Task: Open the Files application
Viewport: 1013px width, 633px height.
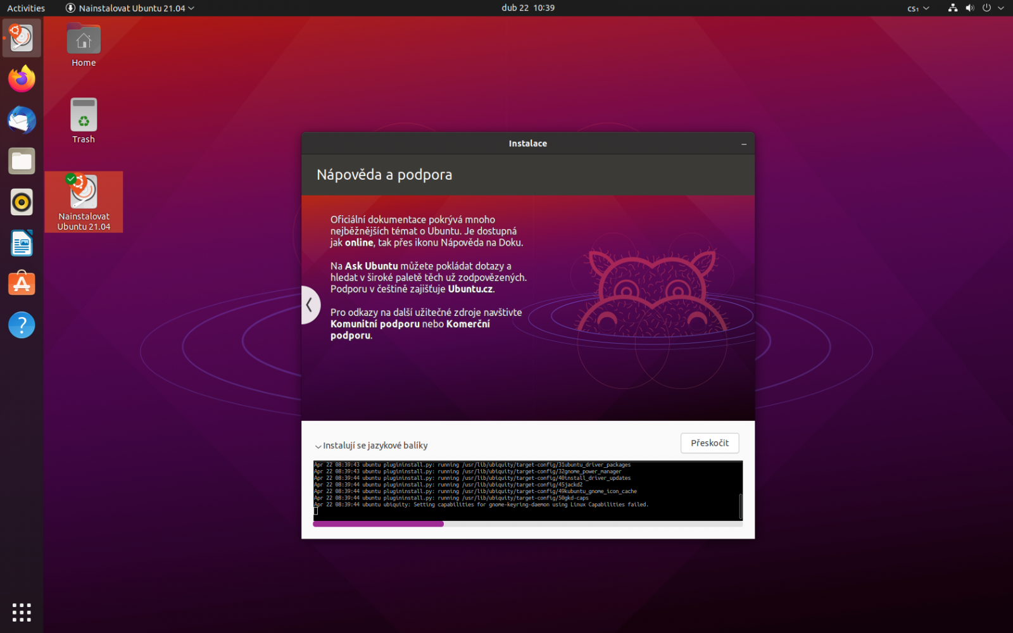Action: point(21,161)
